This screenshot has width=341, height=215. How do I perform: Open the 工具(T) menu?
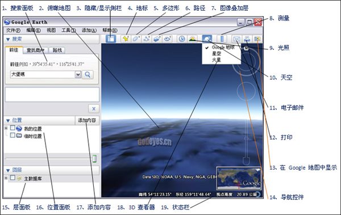(x=69, y=31)
